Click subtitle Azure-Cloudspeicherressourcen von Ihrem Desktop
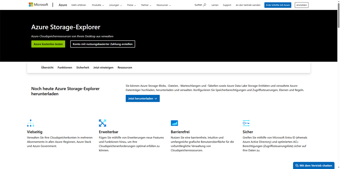This screenshot has width=340, height=169. pyautogui.click(x=72, y=36)
